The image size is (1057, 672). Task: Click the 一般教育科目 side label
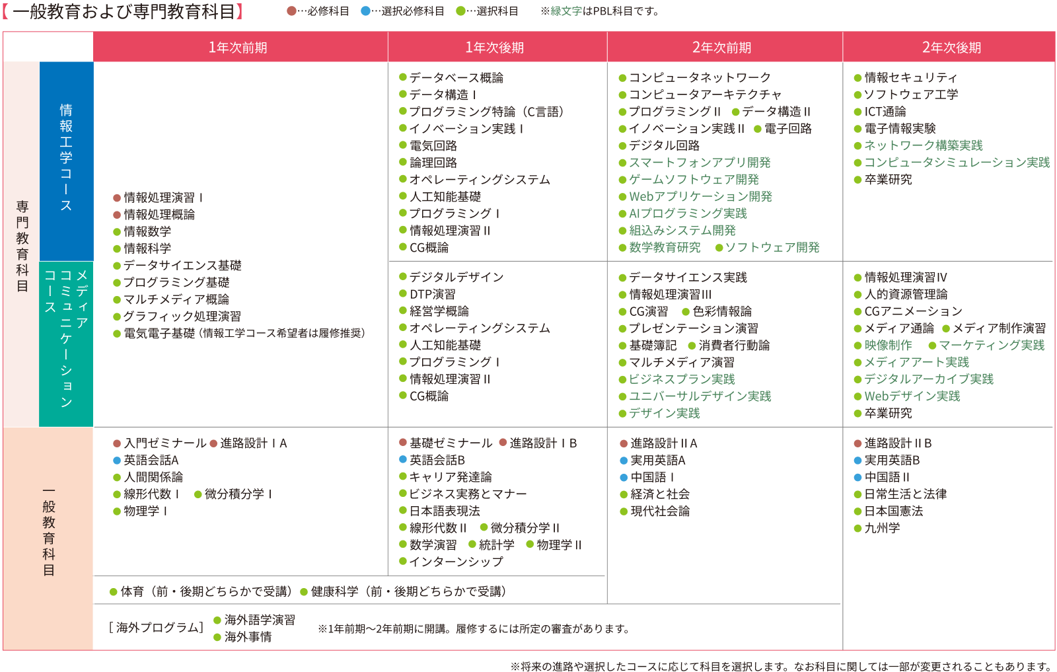tap(48, 539)
